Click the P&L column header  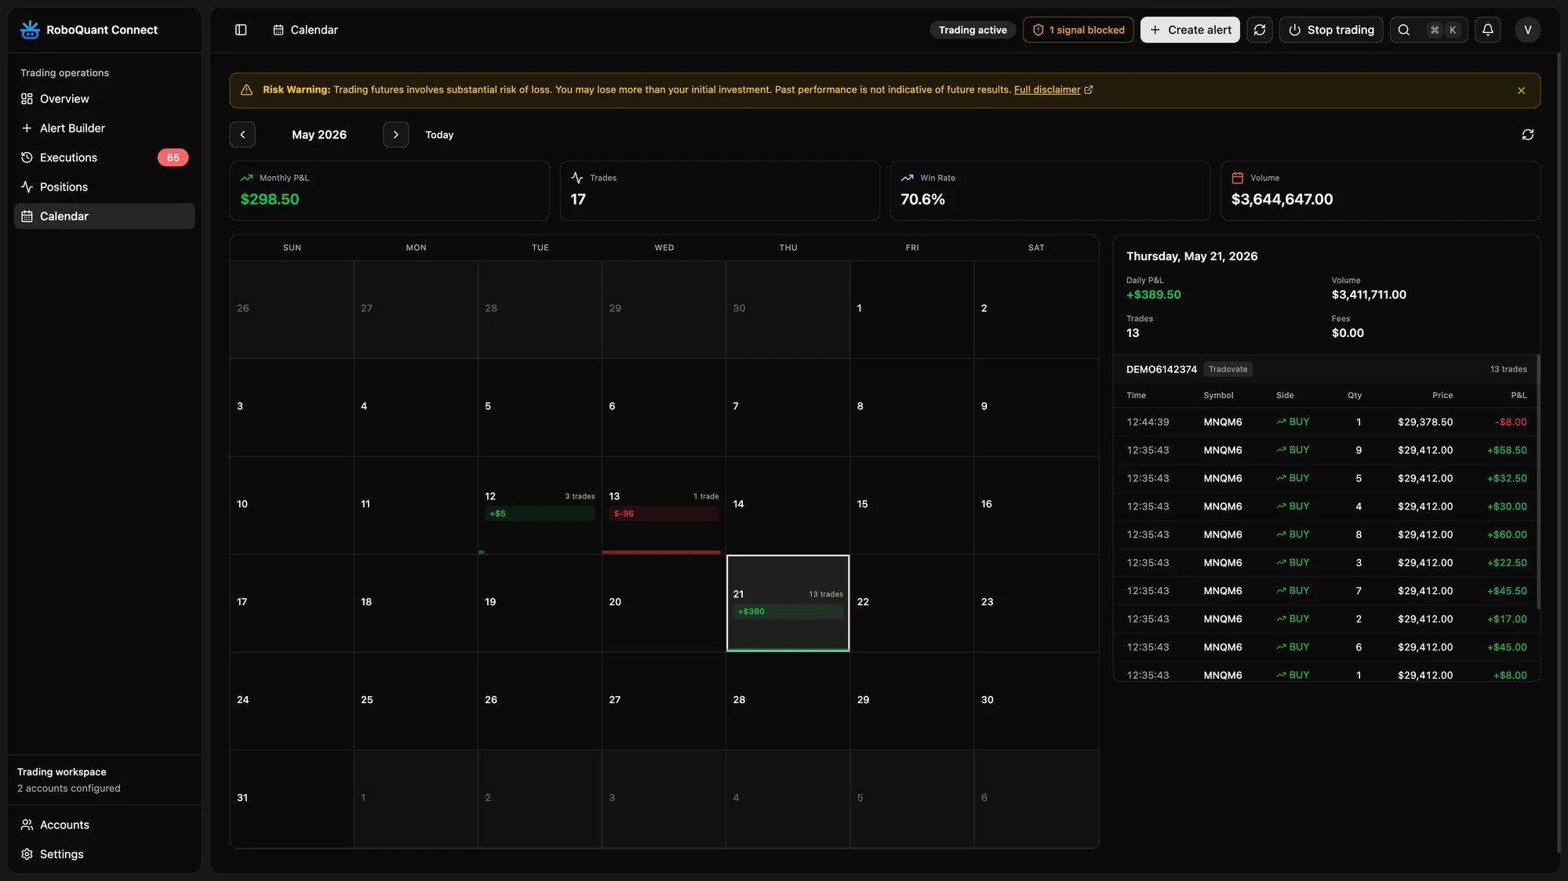coord(1519,395)
